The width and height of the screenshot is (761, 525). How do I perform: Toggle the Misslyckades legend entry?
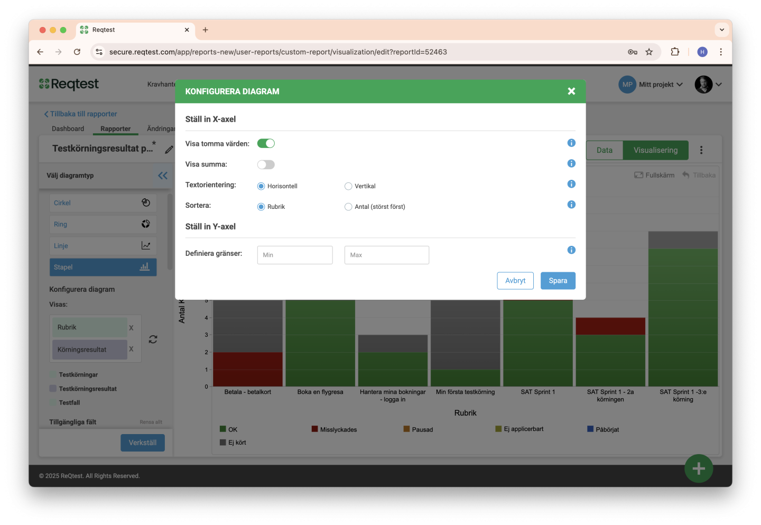point(335,429)
